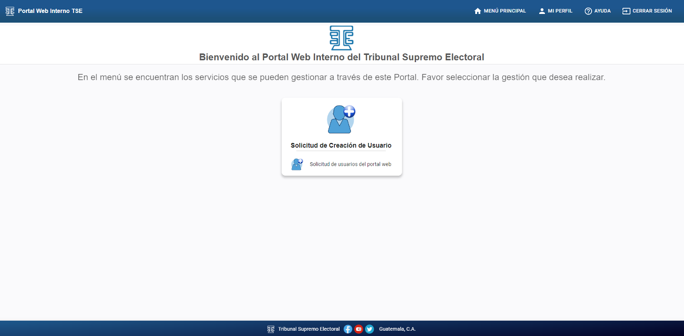684x336 pixels.
Task: Click the logout icon beside Cerrar Sesión
Action: point(626,11)
